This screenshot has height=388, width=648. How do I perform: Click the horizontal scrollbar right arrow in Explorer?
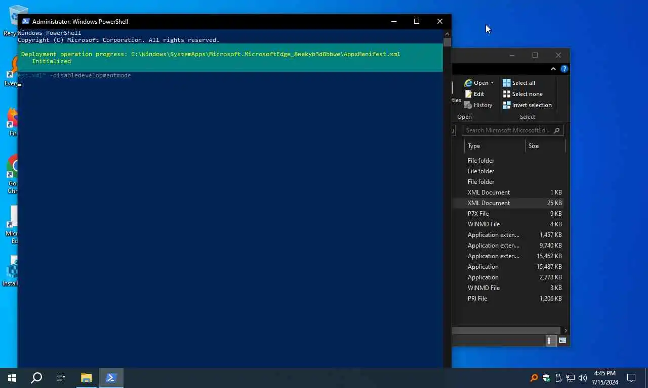(565, 330)
